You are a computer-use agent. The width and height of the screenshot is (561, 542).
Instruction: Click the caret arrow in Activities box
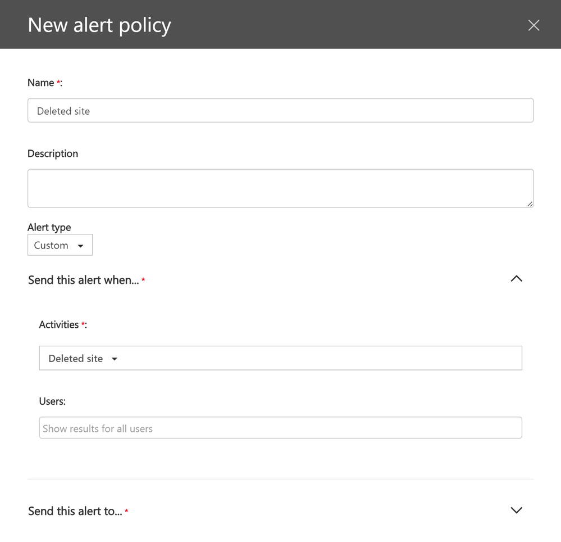click(115, 359)
